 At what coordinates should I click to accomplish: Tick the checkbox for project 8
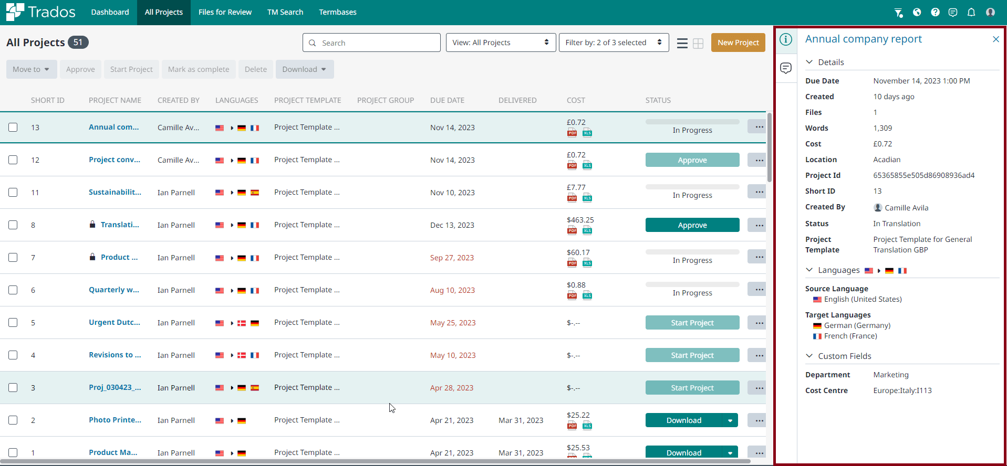click(13, 225)
